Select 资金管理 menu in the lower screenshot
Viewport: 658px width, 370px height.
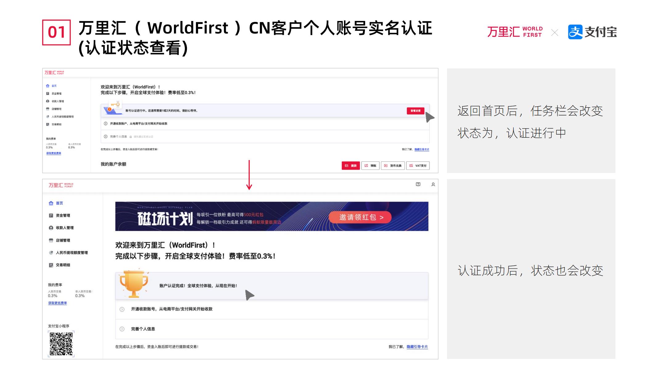point(63,216)
